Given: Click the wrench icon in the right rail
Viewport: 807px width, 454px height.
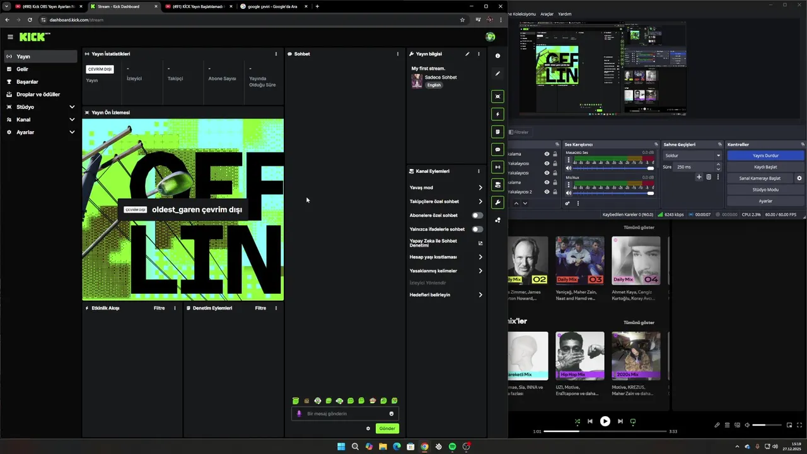Looking at the screenshot, I should [497, 202].
